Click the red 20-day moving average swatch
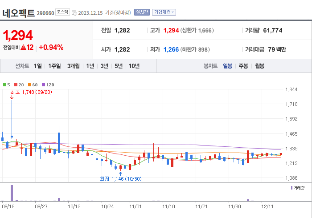The width and height of the screenshot is (312, 218). click(x=16, y=85)
